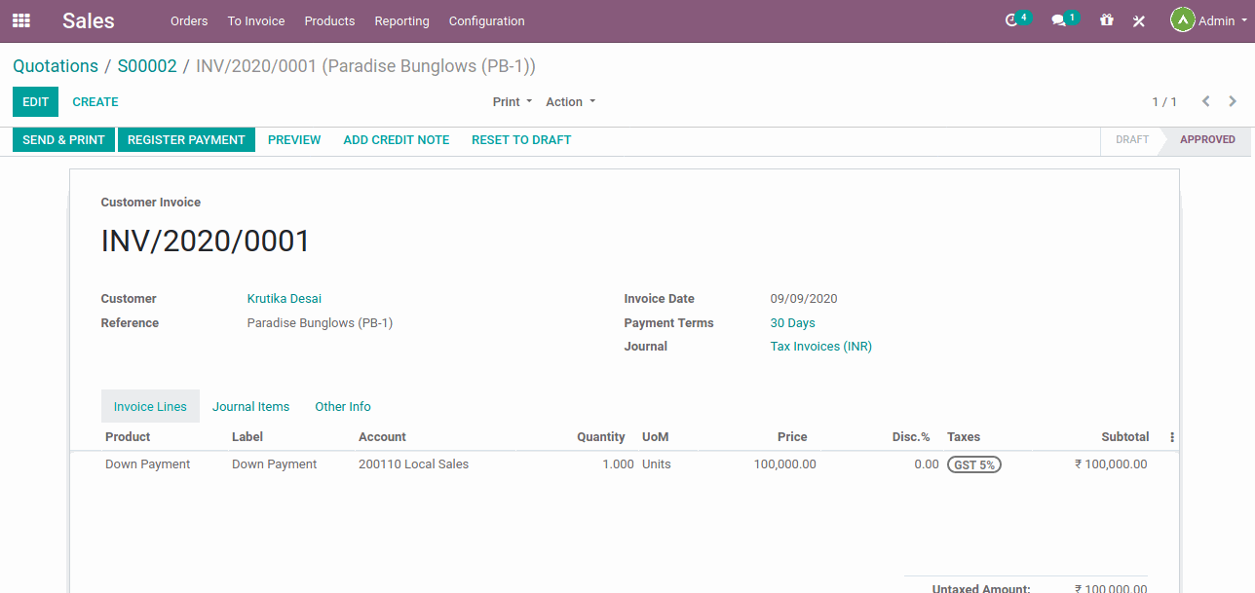Expand the Action dropdown
Screen dimensions: 1255x593
point(570,101)
